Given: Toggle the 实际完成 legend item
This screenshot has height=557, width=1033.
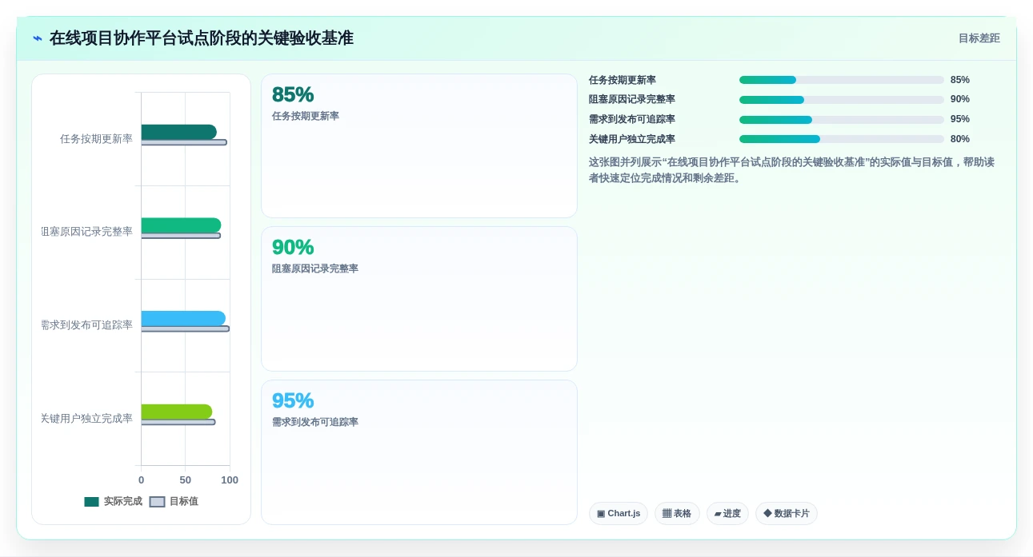Looking at the screenshot, I should tap(113, 502).
